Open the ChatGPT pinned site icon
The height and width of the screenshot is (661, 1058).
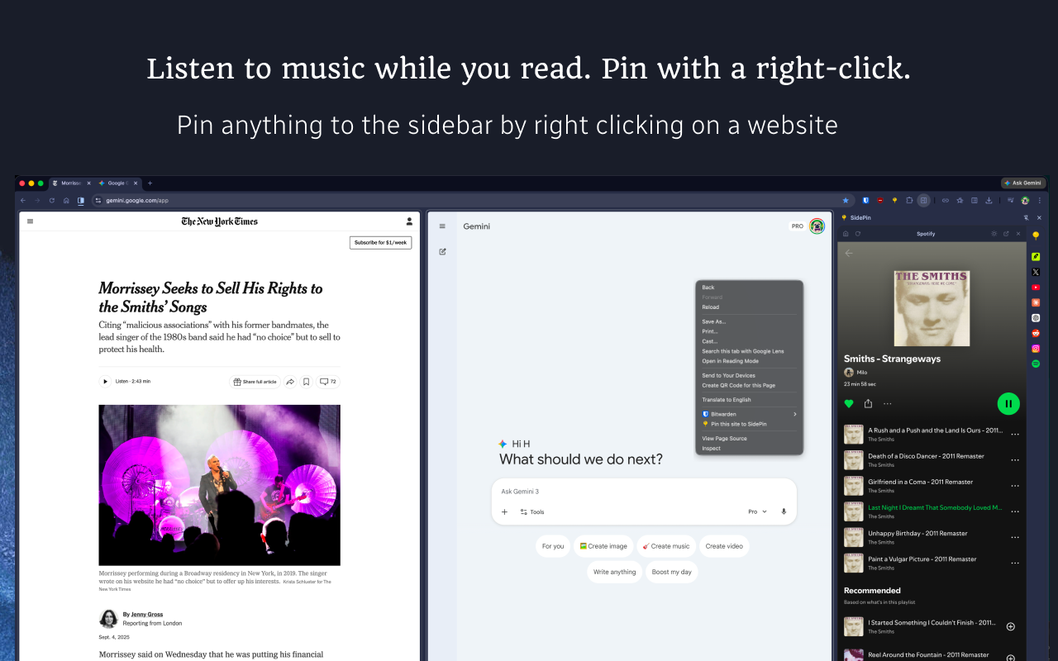1036,318
